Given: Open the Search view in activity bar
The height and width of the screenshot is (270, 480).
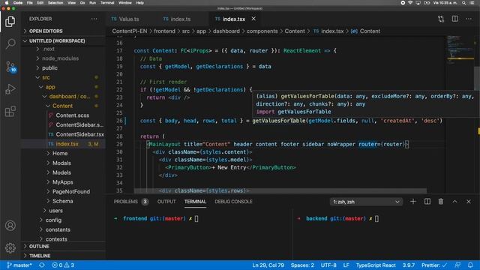Looking at the screenshot, I should point(10,43).
